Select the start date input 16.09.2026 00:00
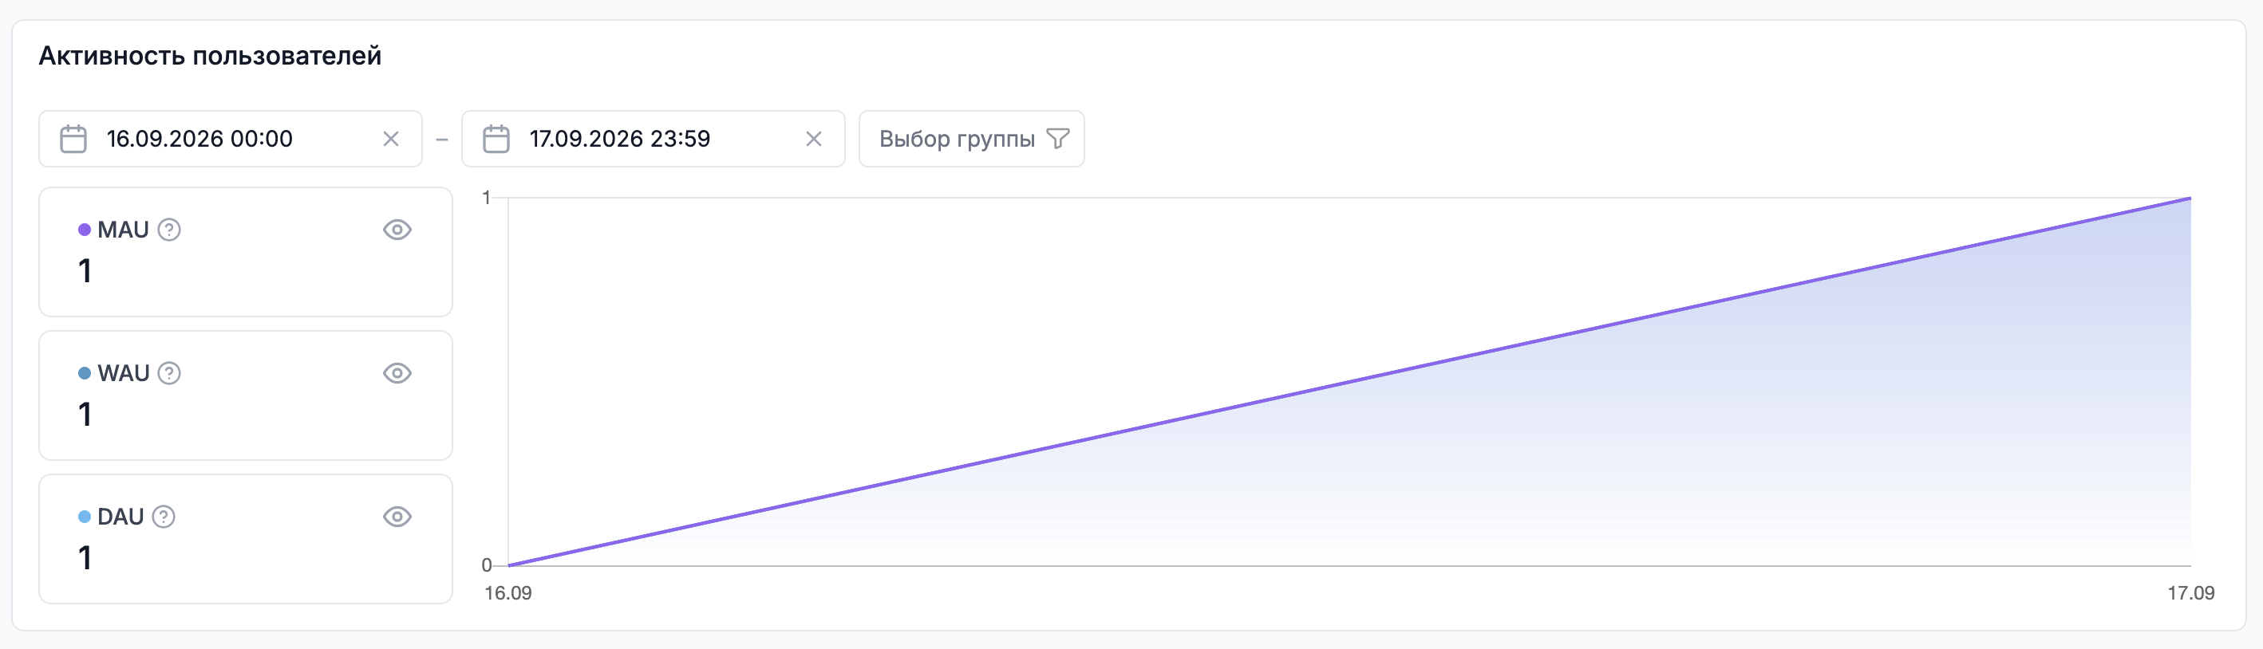Image resolution: width=2263 pixels, height=649 pixels. (230, 139)
